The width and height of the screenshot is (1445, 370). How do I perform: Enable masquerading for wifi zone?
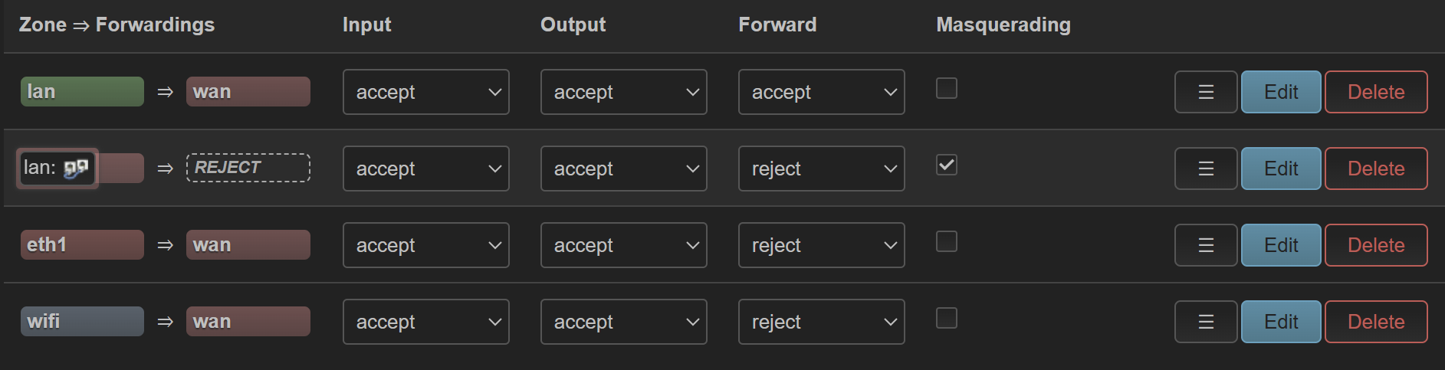coord(947,318)
